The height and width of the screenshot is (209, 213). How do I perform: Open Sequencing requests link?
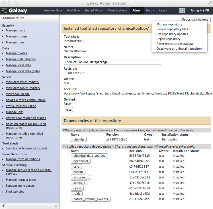(x=20, y=186)
